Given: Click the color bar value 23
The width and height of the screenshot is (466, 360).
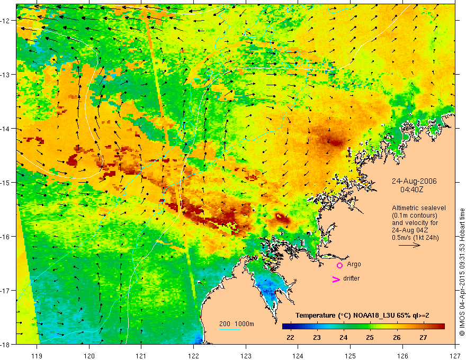Looking at the screenshot, I should pos(317,337).
